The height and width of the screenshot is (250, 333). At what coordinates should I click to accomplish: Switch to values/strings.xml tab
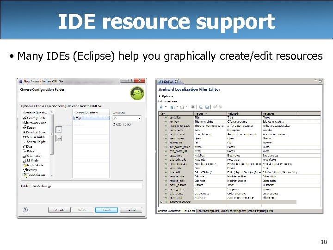[x=208, y=211]
